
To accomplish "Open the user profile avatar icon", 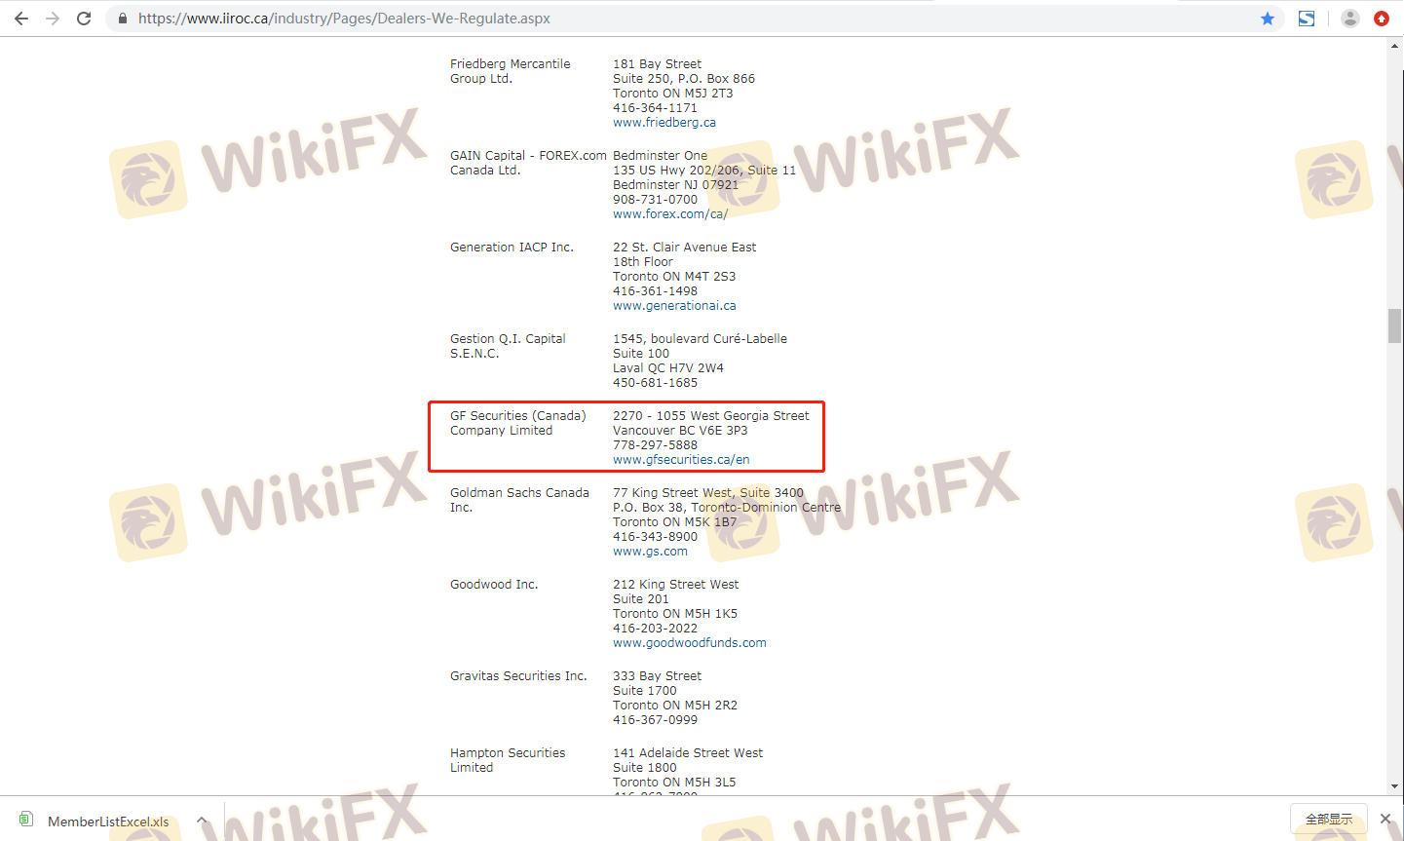I will pos(1349,19).
